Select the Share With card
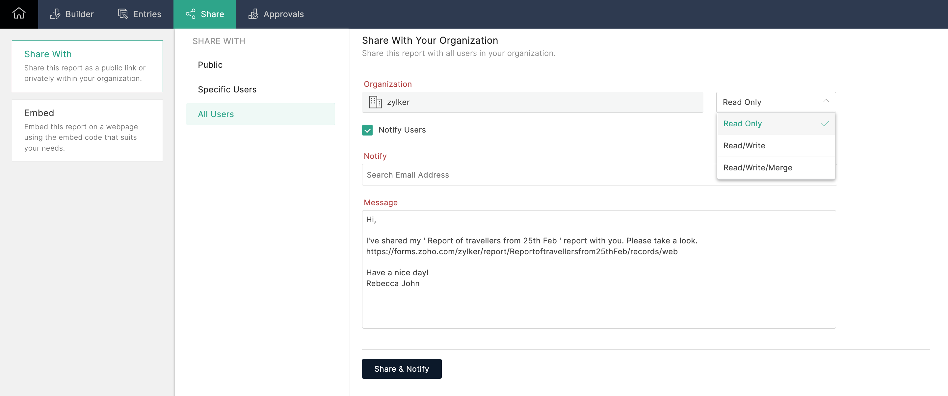Viewport: 948px width, 396px height. point(87,66)
